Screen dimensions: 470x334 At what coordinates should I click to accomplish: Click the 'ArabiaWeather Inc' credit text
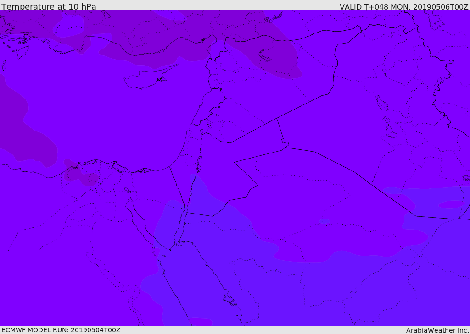coord(437,330)
